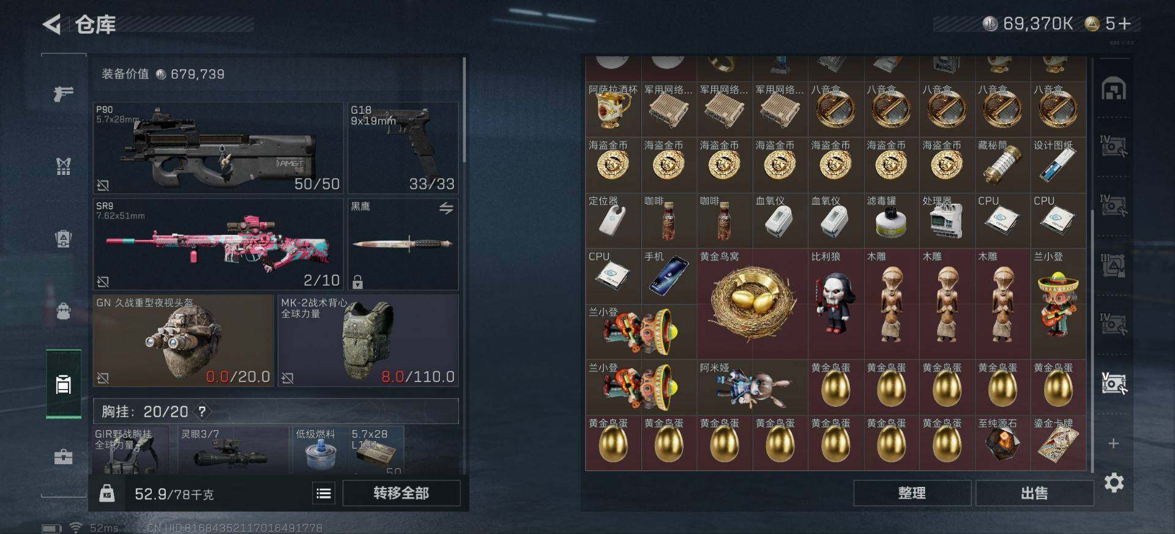
Task: Click the 出售 sell button
Action: click(1034, 493)
